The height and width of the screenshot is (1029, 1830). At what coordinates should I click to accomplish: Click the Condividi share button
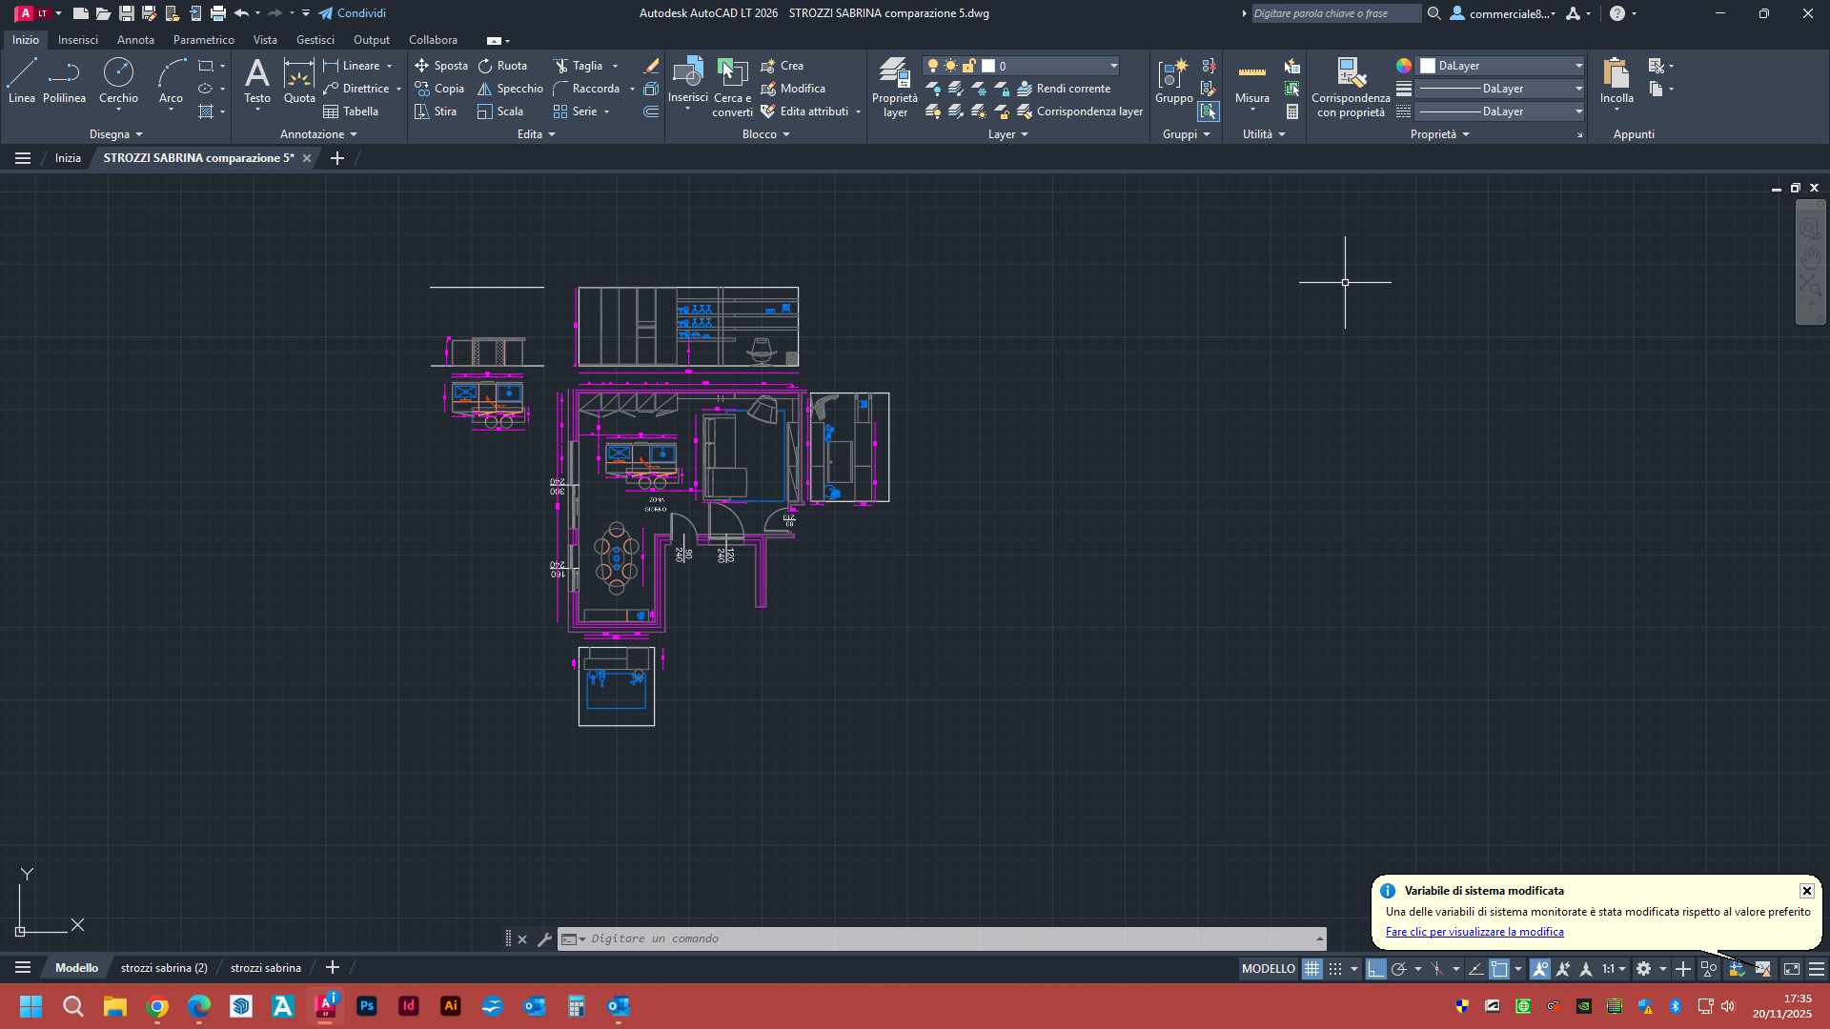point(352,13)
